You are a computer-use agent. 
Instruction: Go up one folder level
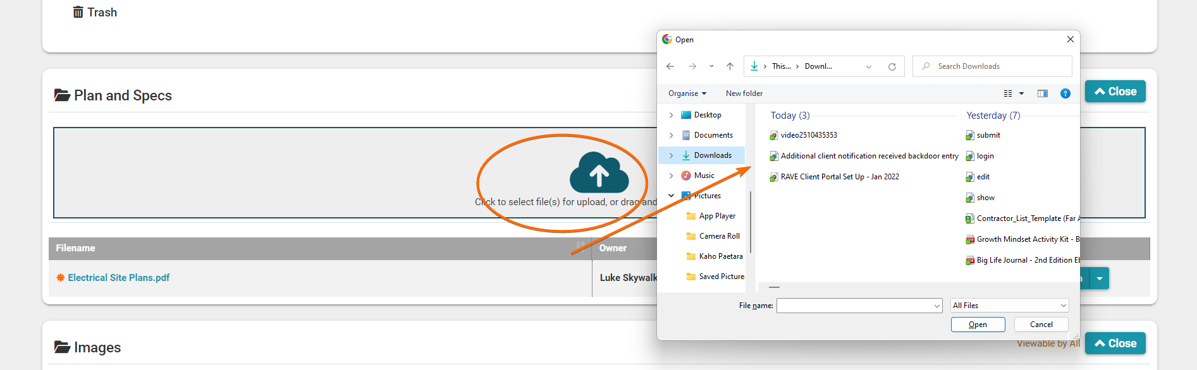point(730,66)
